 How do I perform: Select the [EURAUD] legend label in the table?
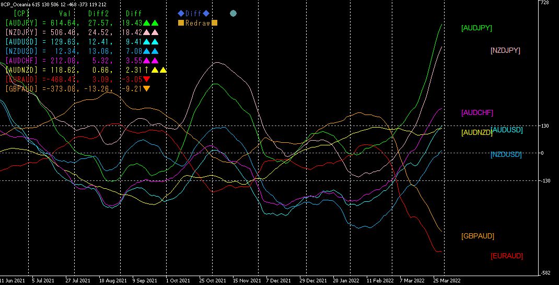click(x=21, y=79)
